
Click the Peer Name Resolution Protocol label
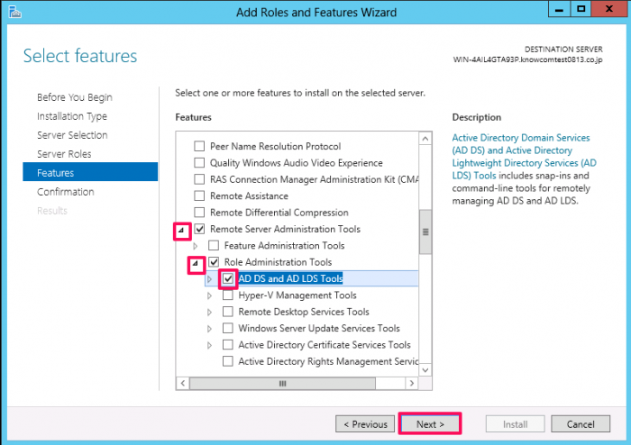pyautogui.click(x=275, y=146)
